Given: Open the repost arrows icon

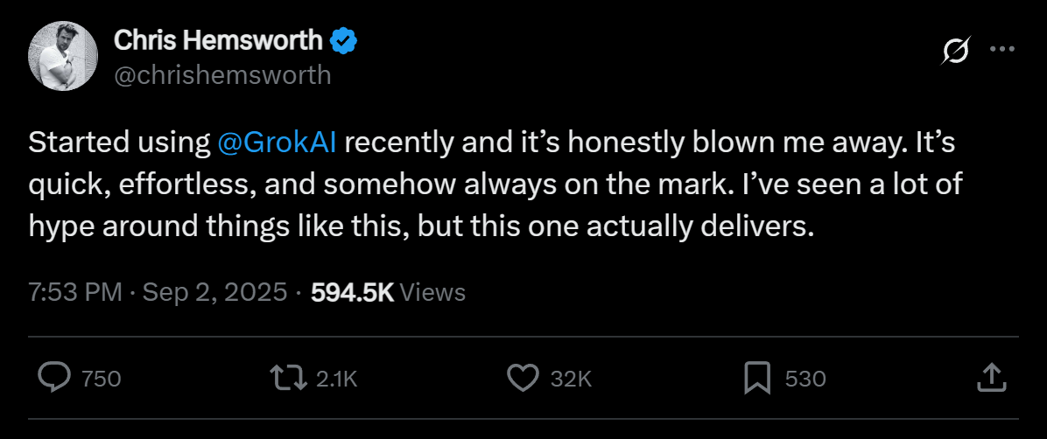Looking at the screenshot, I should (288, 378).
